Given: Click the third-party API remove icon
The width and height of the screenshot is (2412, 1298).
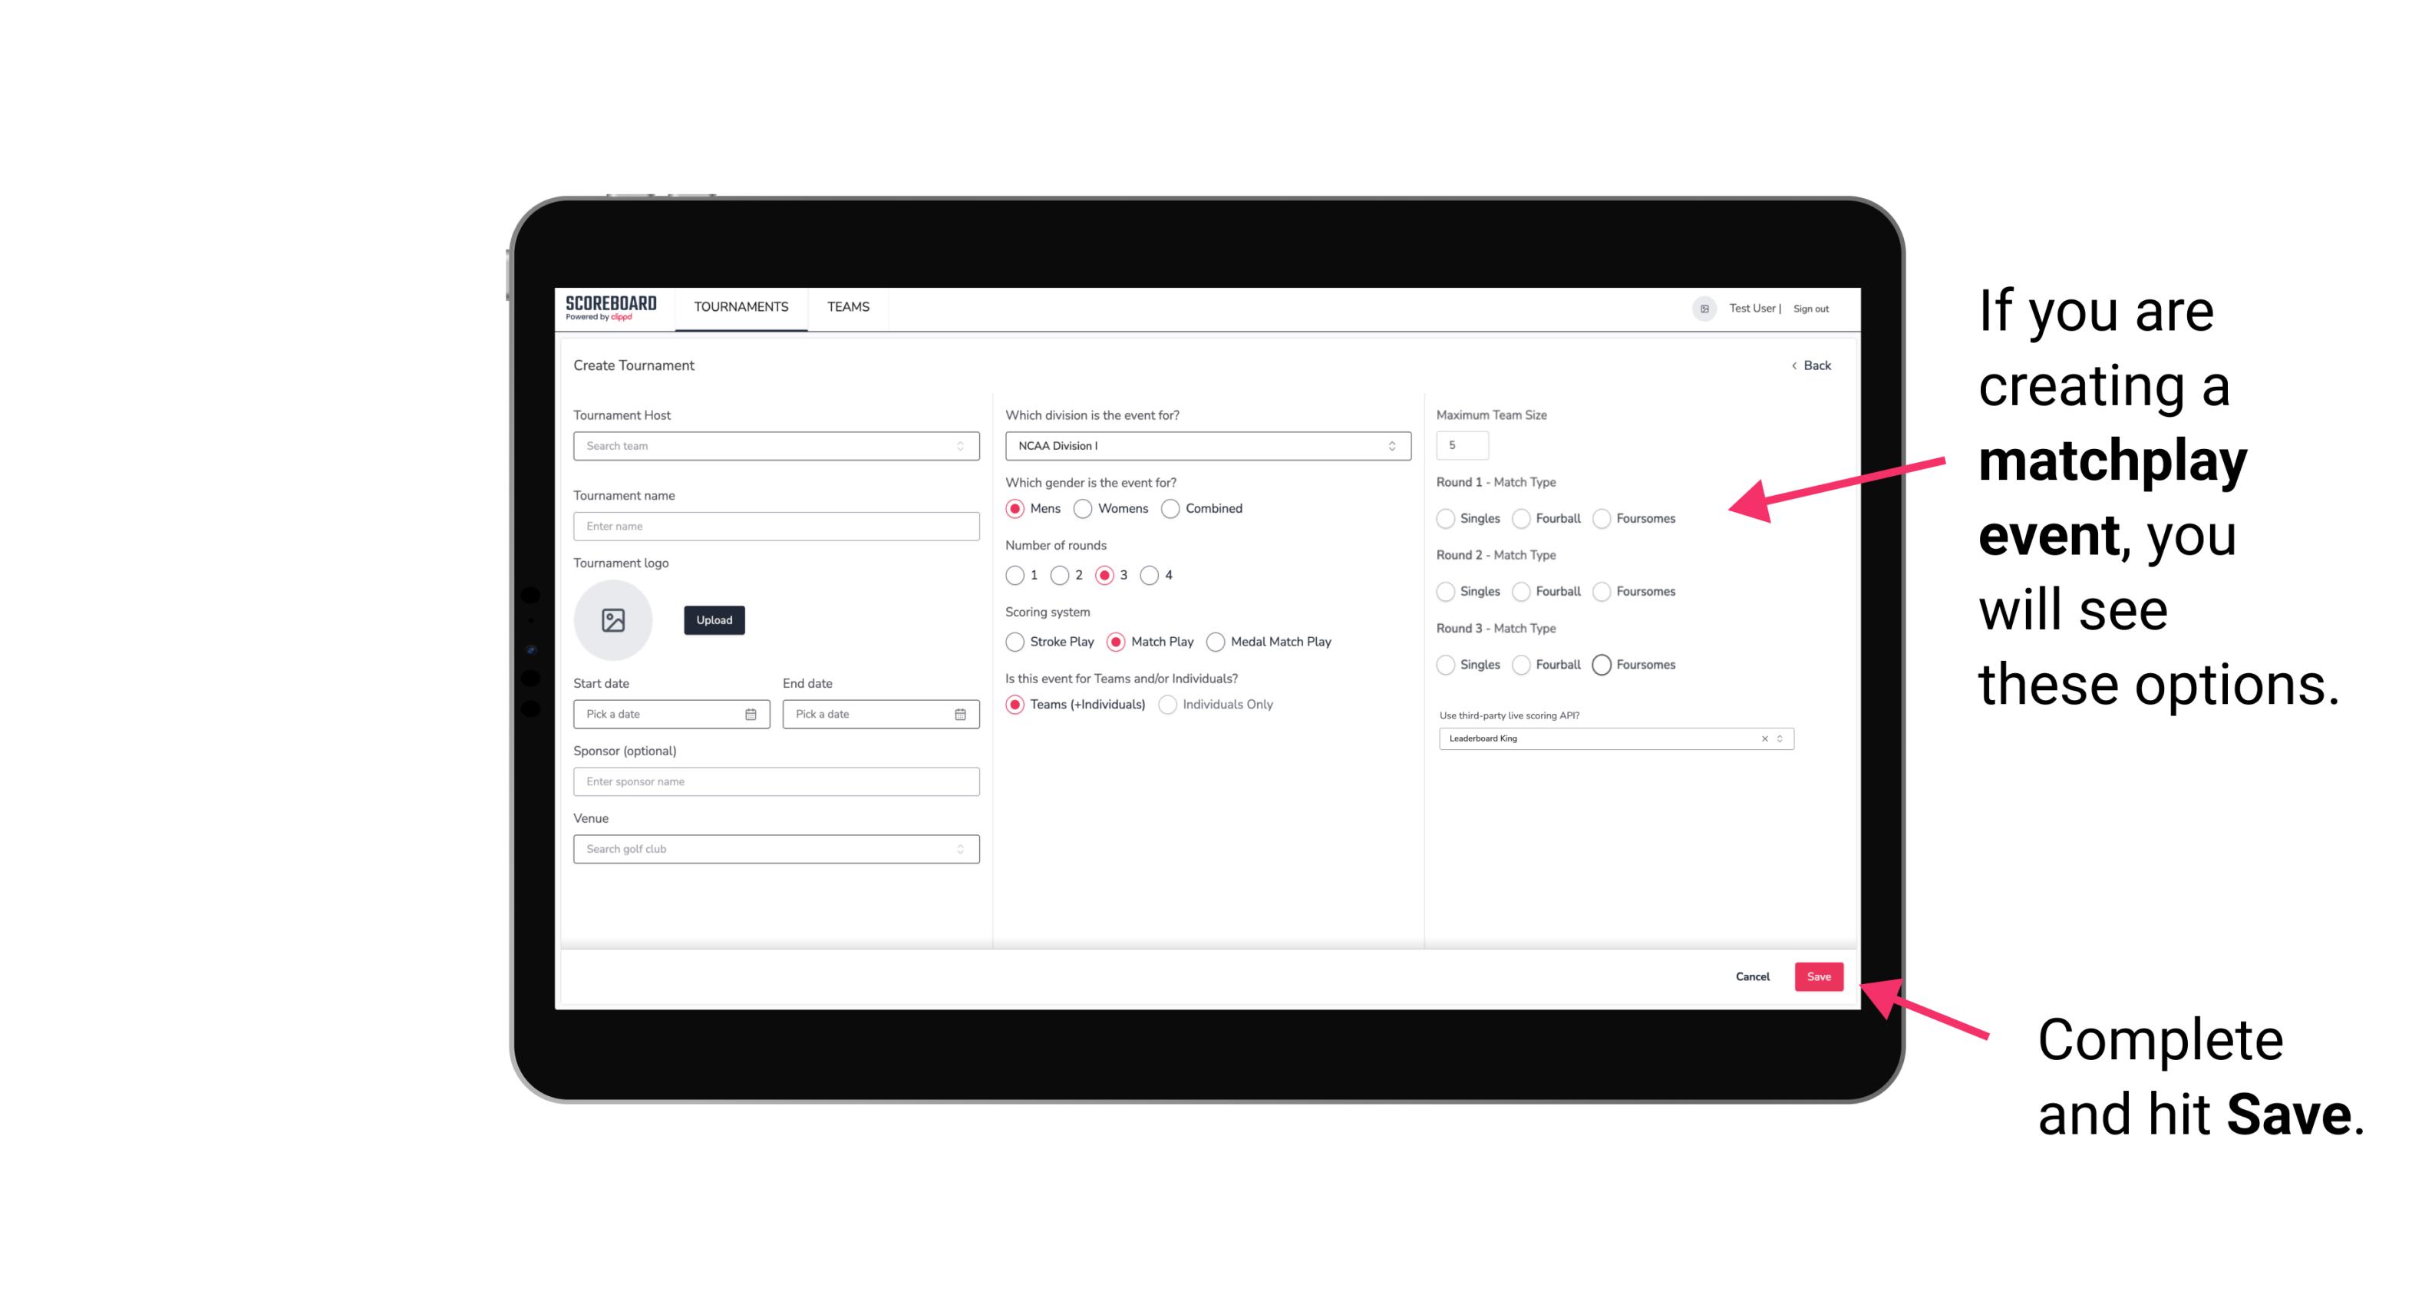Looking at the screenshot, I should [x=1764, y=737].
